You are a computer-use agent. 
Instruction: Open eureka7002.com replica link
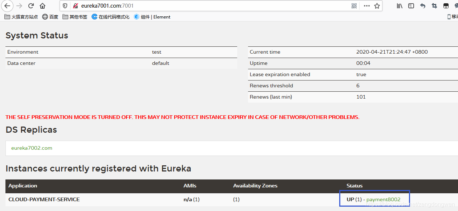click(x=32, y=148)
